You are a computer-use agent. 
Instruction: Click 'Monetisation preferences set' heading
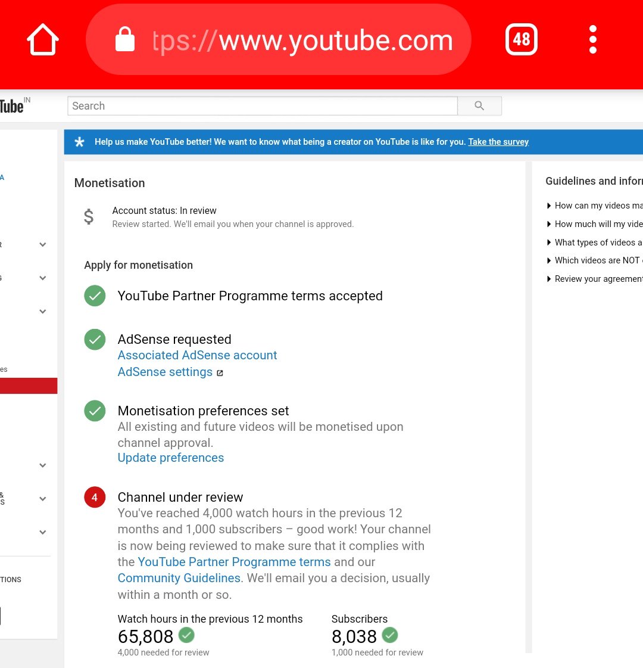coord(204,411)
